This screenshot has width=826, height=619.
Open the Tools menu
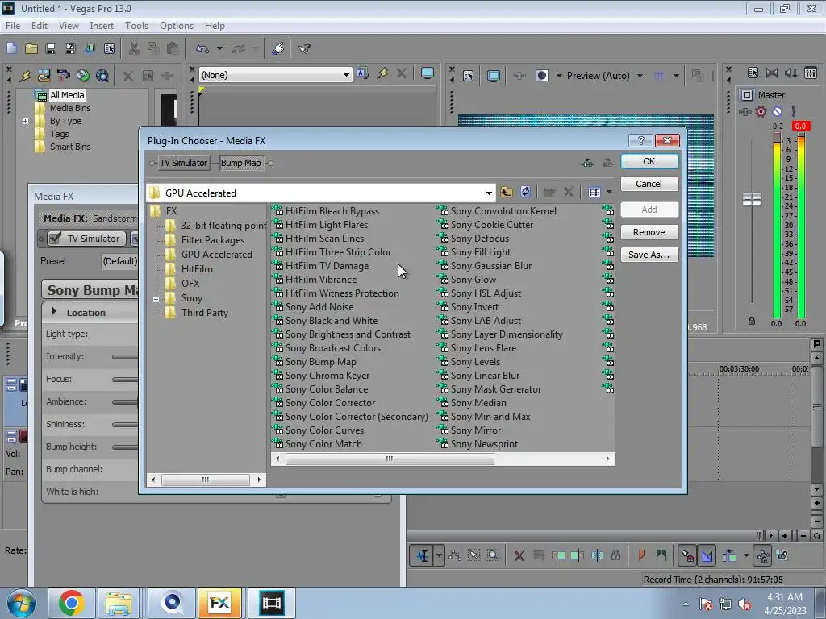pyautogui.click(x=136, y=25)
